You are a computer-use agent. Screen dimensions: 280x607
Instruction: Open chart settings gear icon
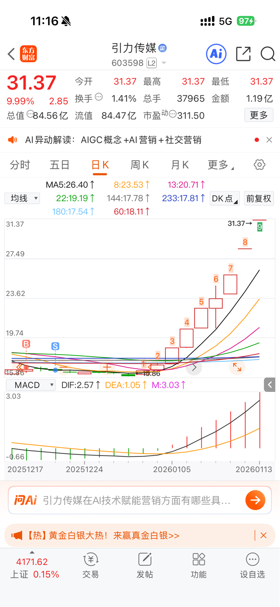(x=259, y=165)
